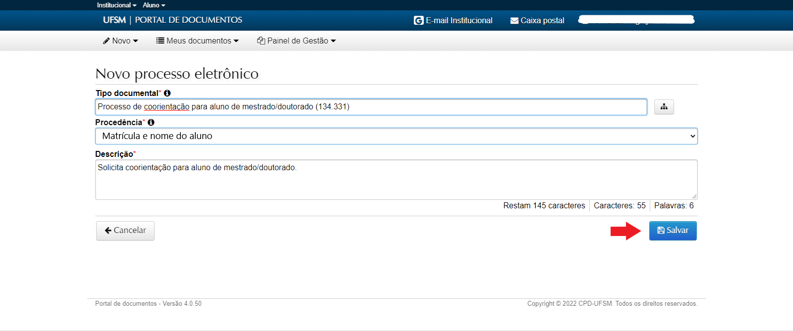
Task: Click the list icon beside Meus documentos
Action: pos(160,41)
